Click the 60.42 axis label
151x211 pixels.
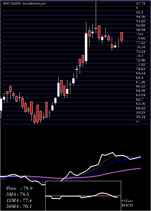coord(141,108)
